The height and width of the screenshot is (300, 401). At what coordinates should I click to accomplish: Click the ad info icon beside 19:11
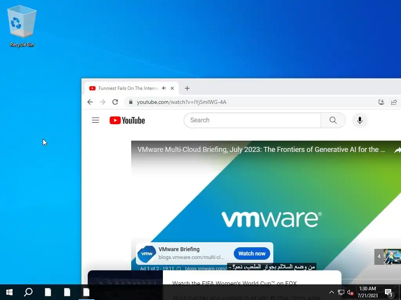[x=179, y=269]
